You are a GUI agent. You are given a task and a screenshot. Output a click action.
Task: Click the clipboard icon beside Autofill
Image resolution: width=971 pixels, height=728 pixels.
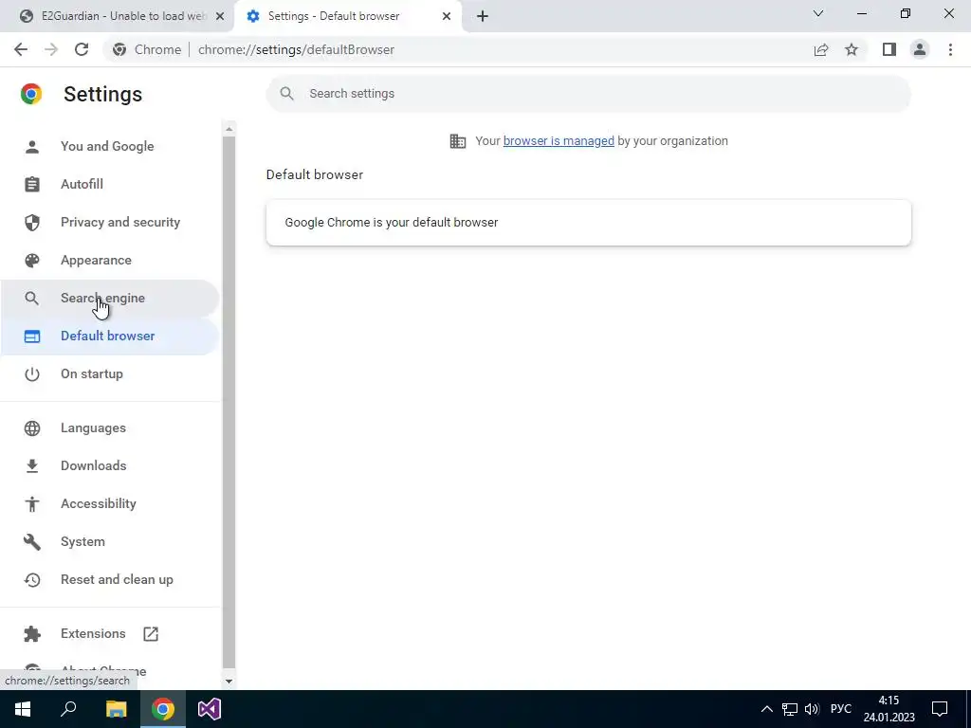click(32, 185)
